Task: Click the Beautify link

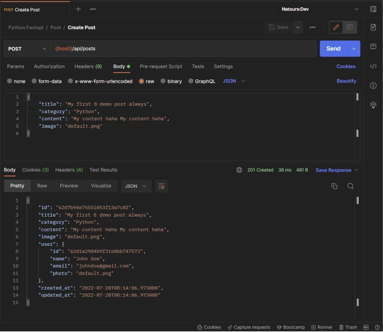Action: (x=346, y=81)
